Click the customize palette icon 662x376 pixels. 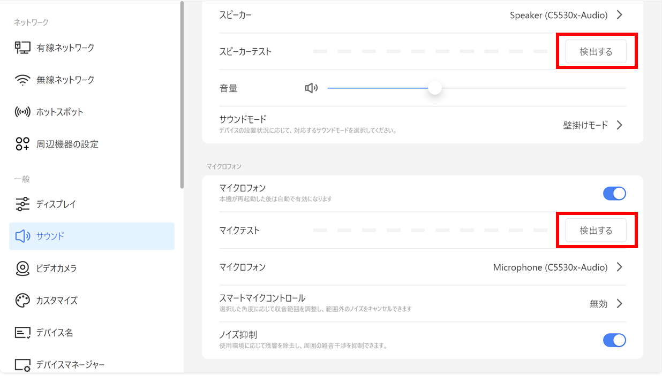tap(22, 300)
